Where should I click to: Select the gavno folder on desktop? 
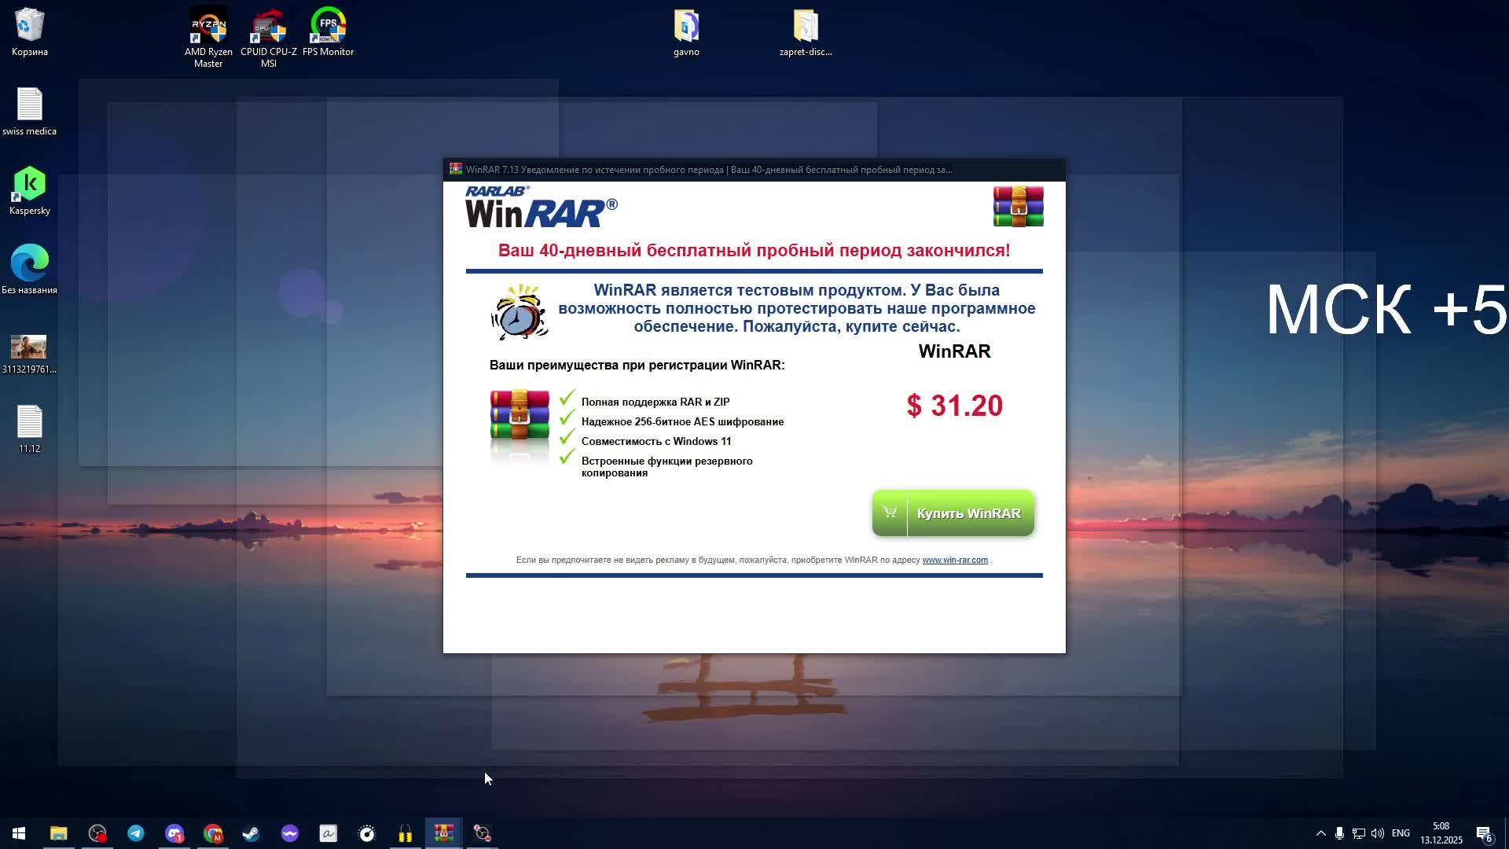[686, 28]
